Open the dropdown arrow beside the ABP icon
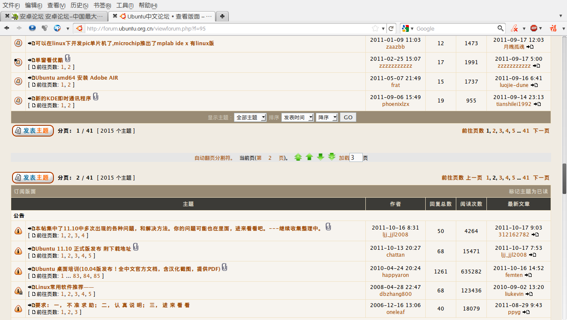Screen dimensions: 567x320 coord(541,29)
